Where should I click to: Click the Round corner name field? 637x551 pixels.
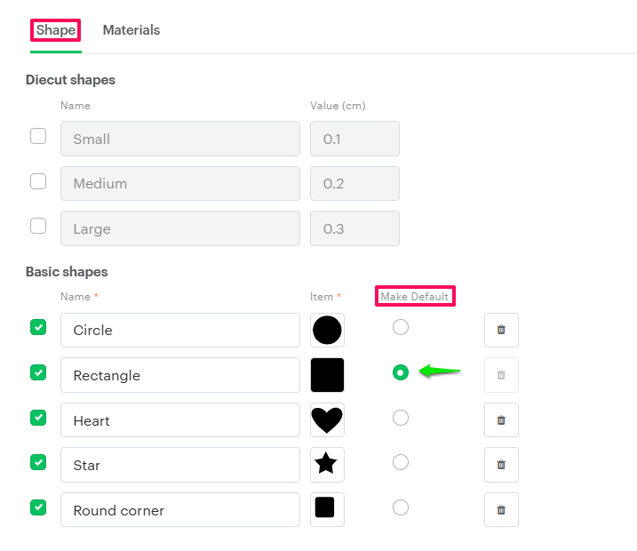click(180, 510)
